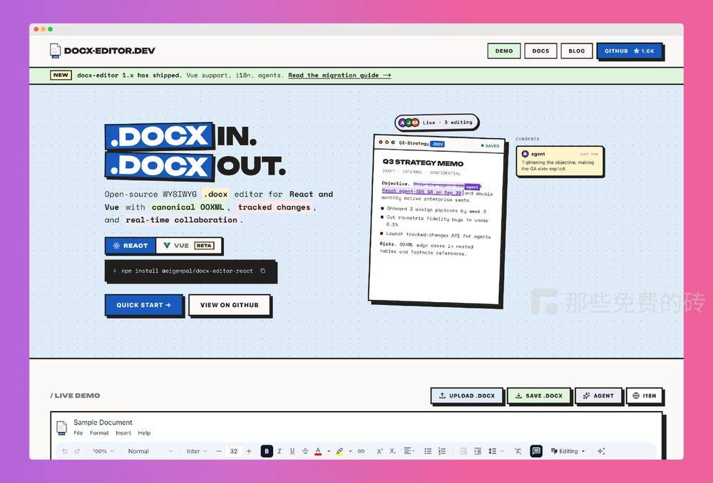
Task: Click the SAVED status in the preview
Action: tap(491, 146)
